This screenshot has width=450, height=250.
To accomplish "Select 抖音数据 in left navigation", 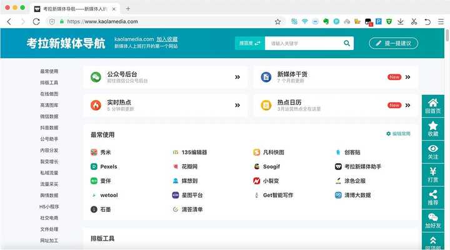I will click(49, 127).
